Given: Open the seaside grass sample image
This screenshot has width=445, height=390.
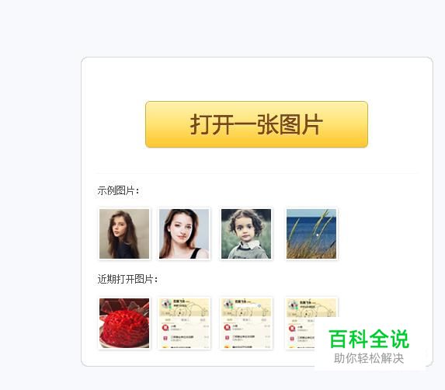Looking at the screenshot, I should [311, 234].
